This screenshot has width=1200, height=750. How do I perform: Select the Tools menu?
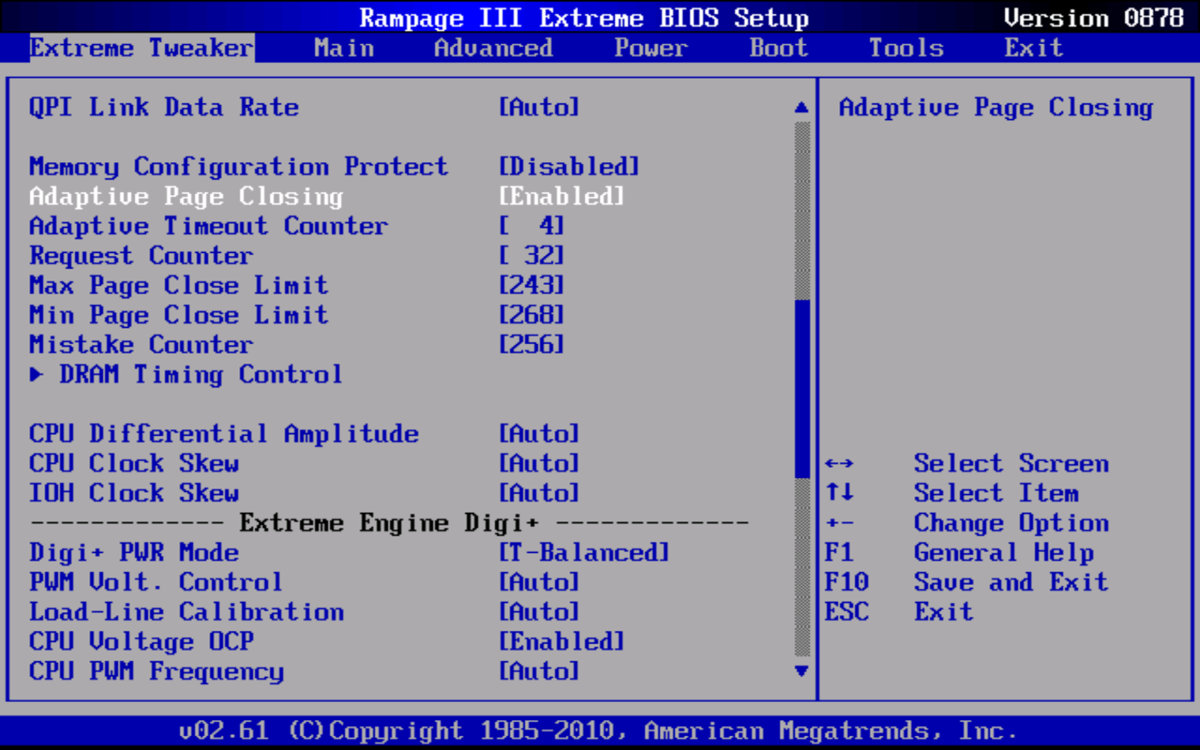click(906, 47)
